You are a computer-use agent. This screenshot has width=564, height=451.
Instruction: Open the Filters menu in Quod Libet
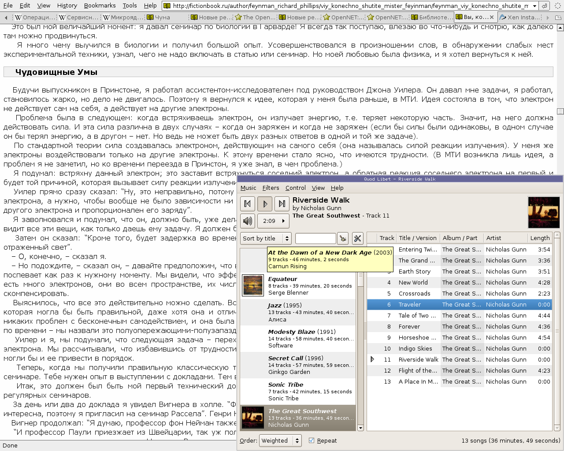[271, 188]
